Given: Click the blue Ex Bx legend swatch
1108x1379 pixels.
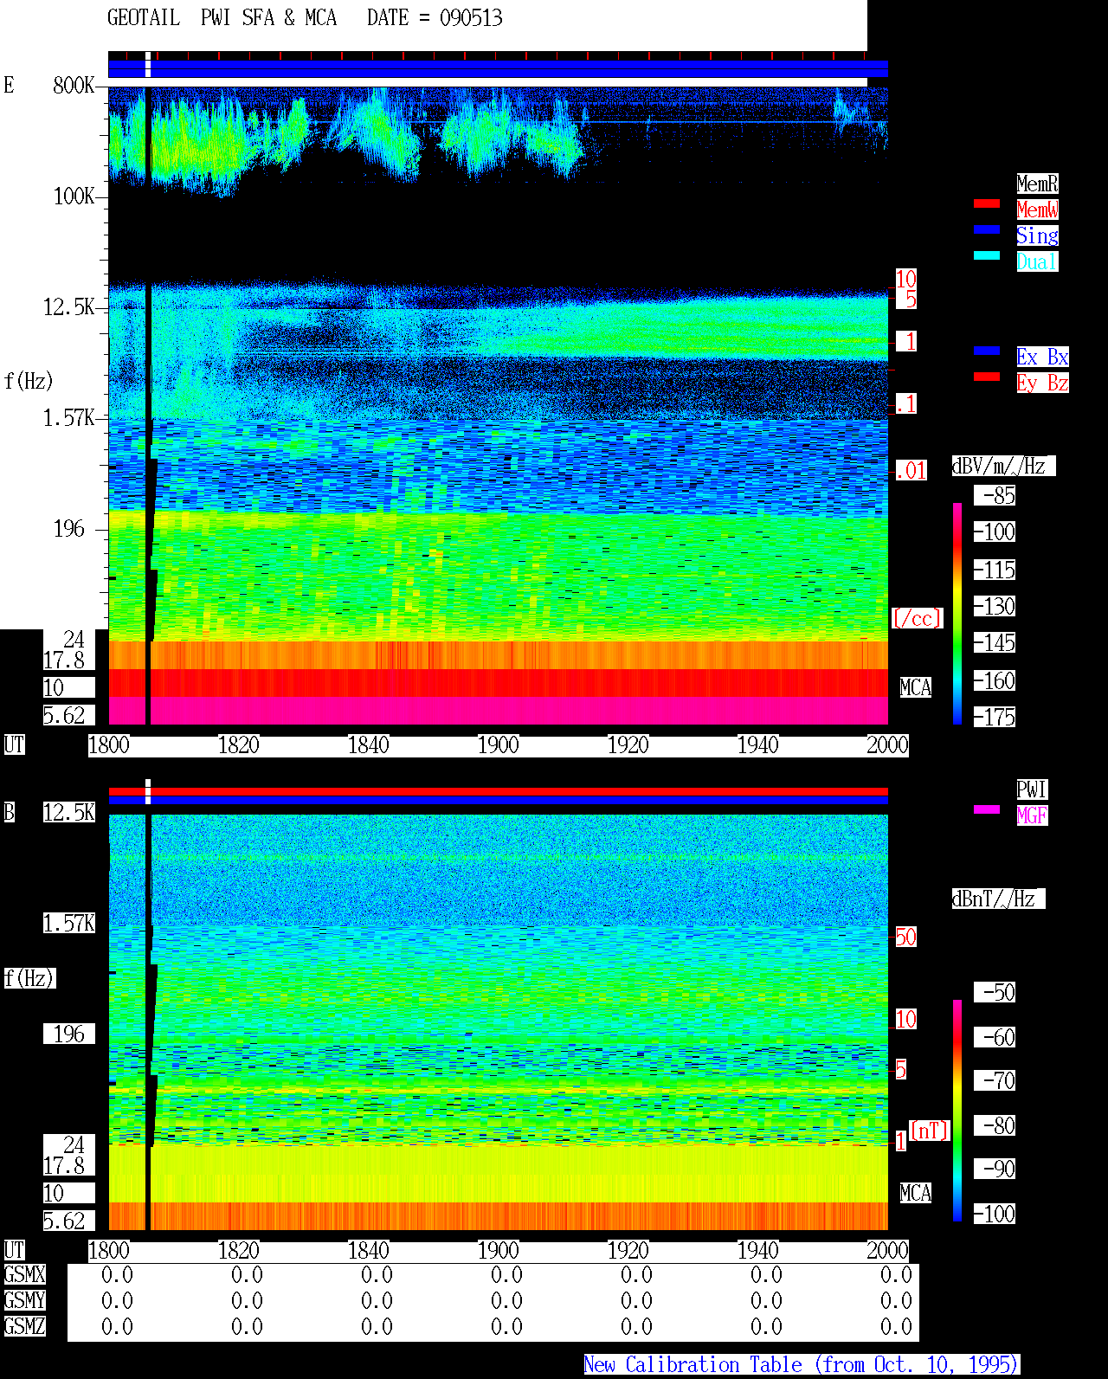Looking at the screenshot, I should click(987, 351).
